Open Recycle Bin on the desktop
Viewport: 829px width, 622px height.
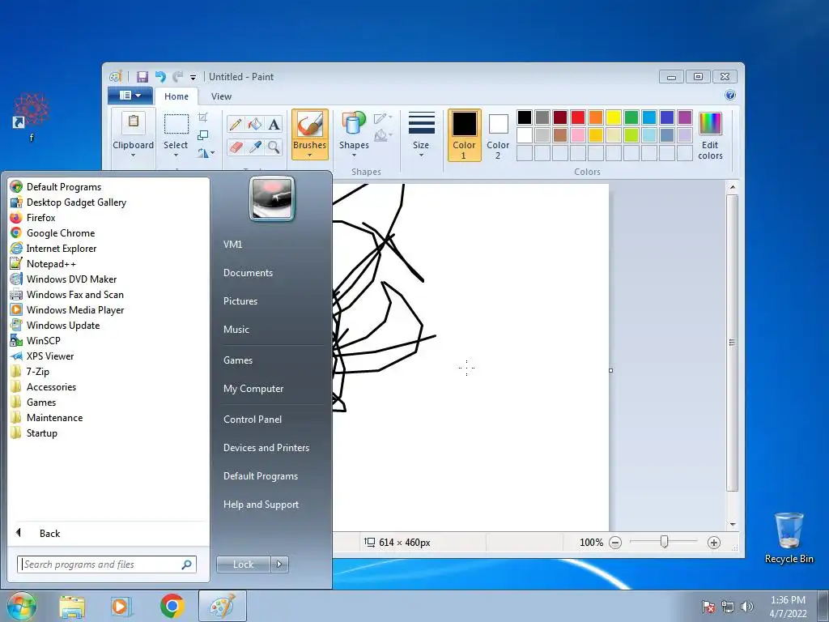[789, 538]
